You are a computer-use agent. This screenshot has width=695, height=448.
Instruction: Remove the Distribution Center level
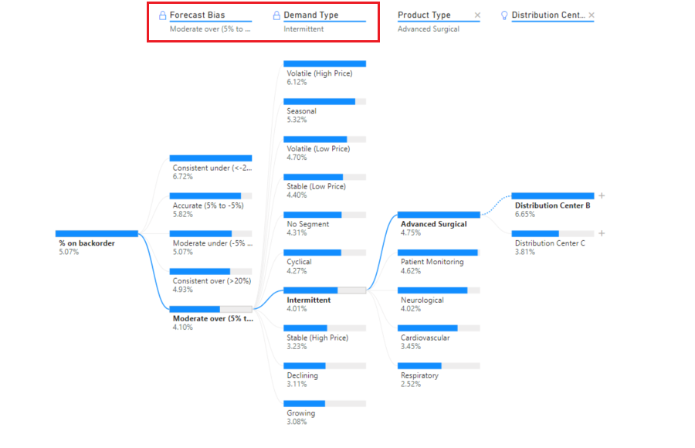592,15
